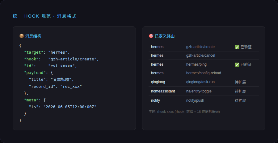Screen dimensions: 278x143
Task: Click hermes cell in hermes/ping row
Action: 157,64
